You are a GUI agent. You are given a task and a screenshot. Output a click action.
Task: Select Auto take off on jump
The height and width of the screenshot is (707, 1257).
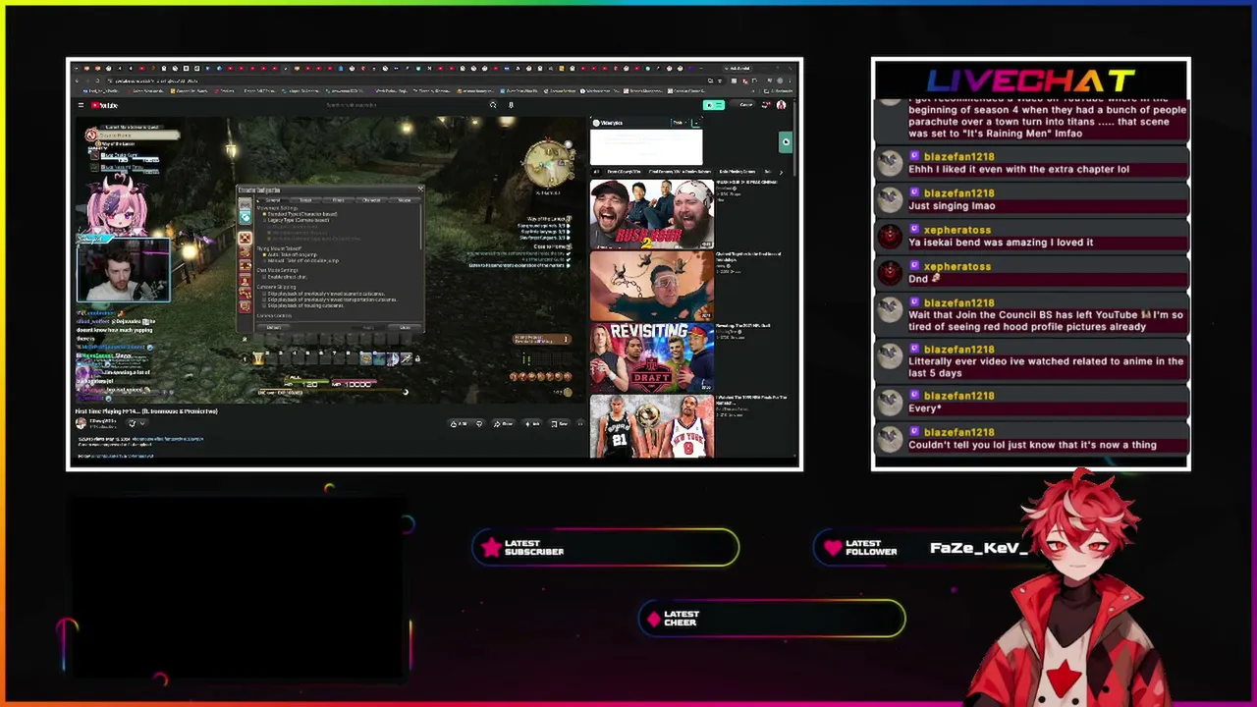289,254
